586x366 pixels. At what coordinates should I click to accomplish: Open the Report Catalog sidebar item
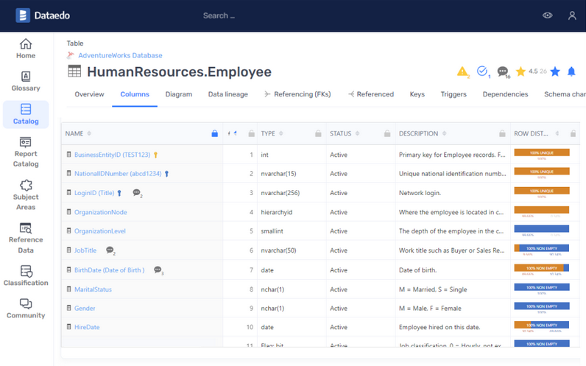point(26,152)
